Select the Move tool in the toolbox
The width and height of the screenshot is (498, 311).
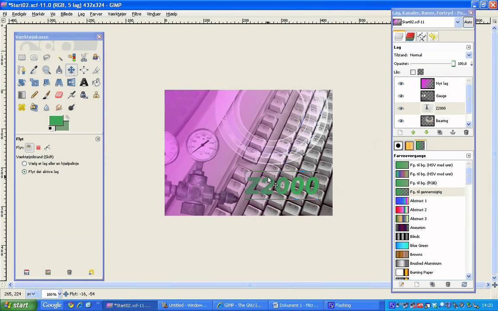[x=71, y=70]
